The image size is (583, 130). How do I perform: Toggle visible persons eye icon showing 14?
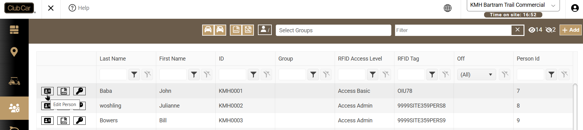coord(535,30)
